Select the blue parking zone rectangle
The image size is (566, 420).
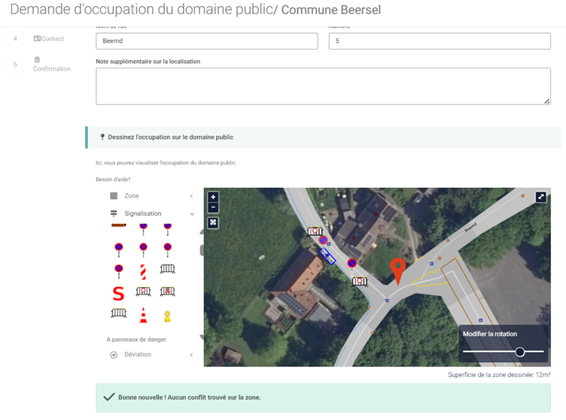click(327, 256)
